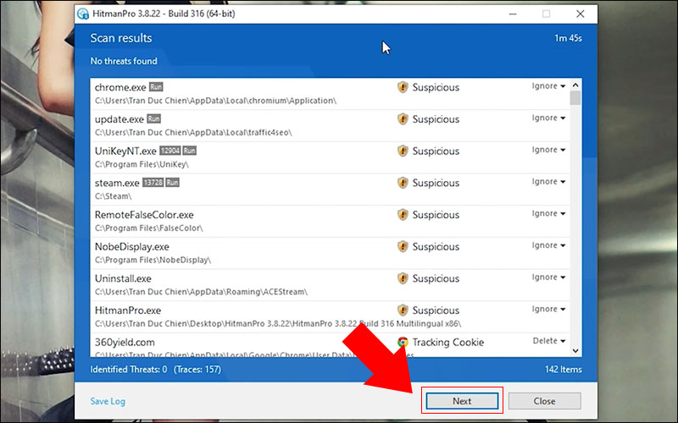
Task: Minimize the HitmanPro window
Action: 513,14
